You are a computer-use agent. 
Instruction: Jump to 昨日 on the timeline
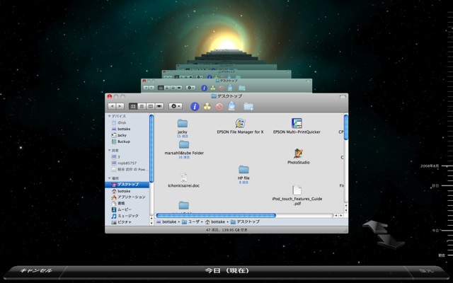click(x=435, y=185)
